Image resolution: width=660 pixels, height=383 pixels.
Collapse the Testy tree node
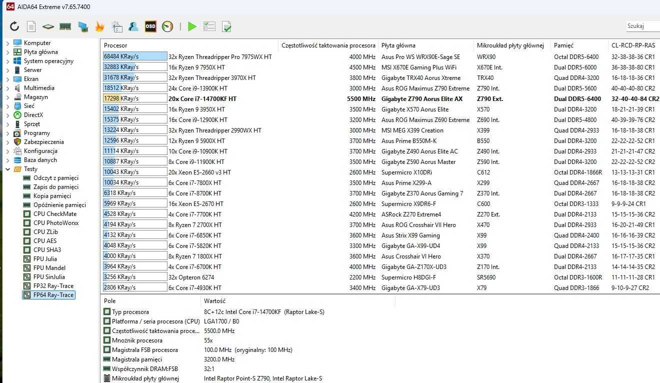click(x=7, y=169)
